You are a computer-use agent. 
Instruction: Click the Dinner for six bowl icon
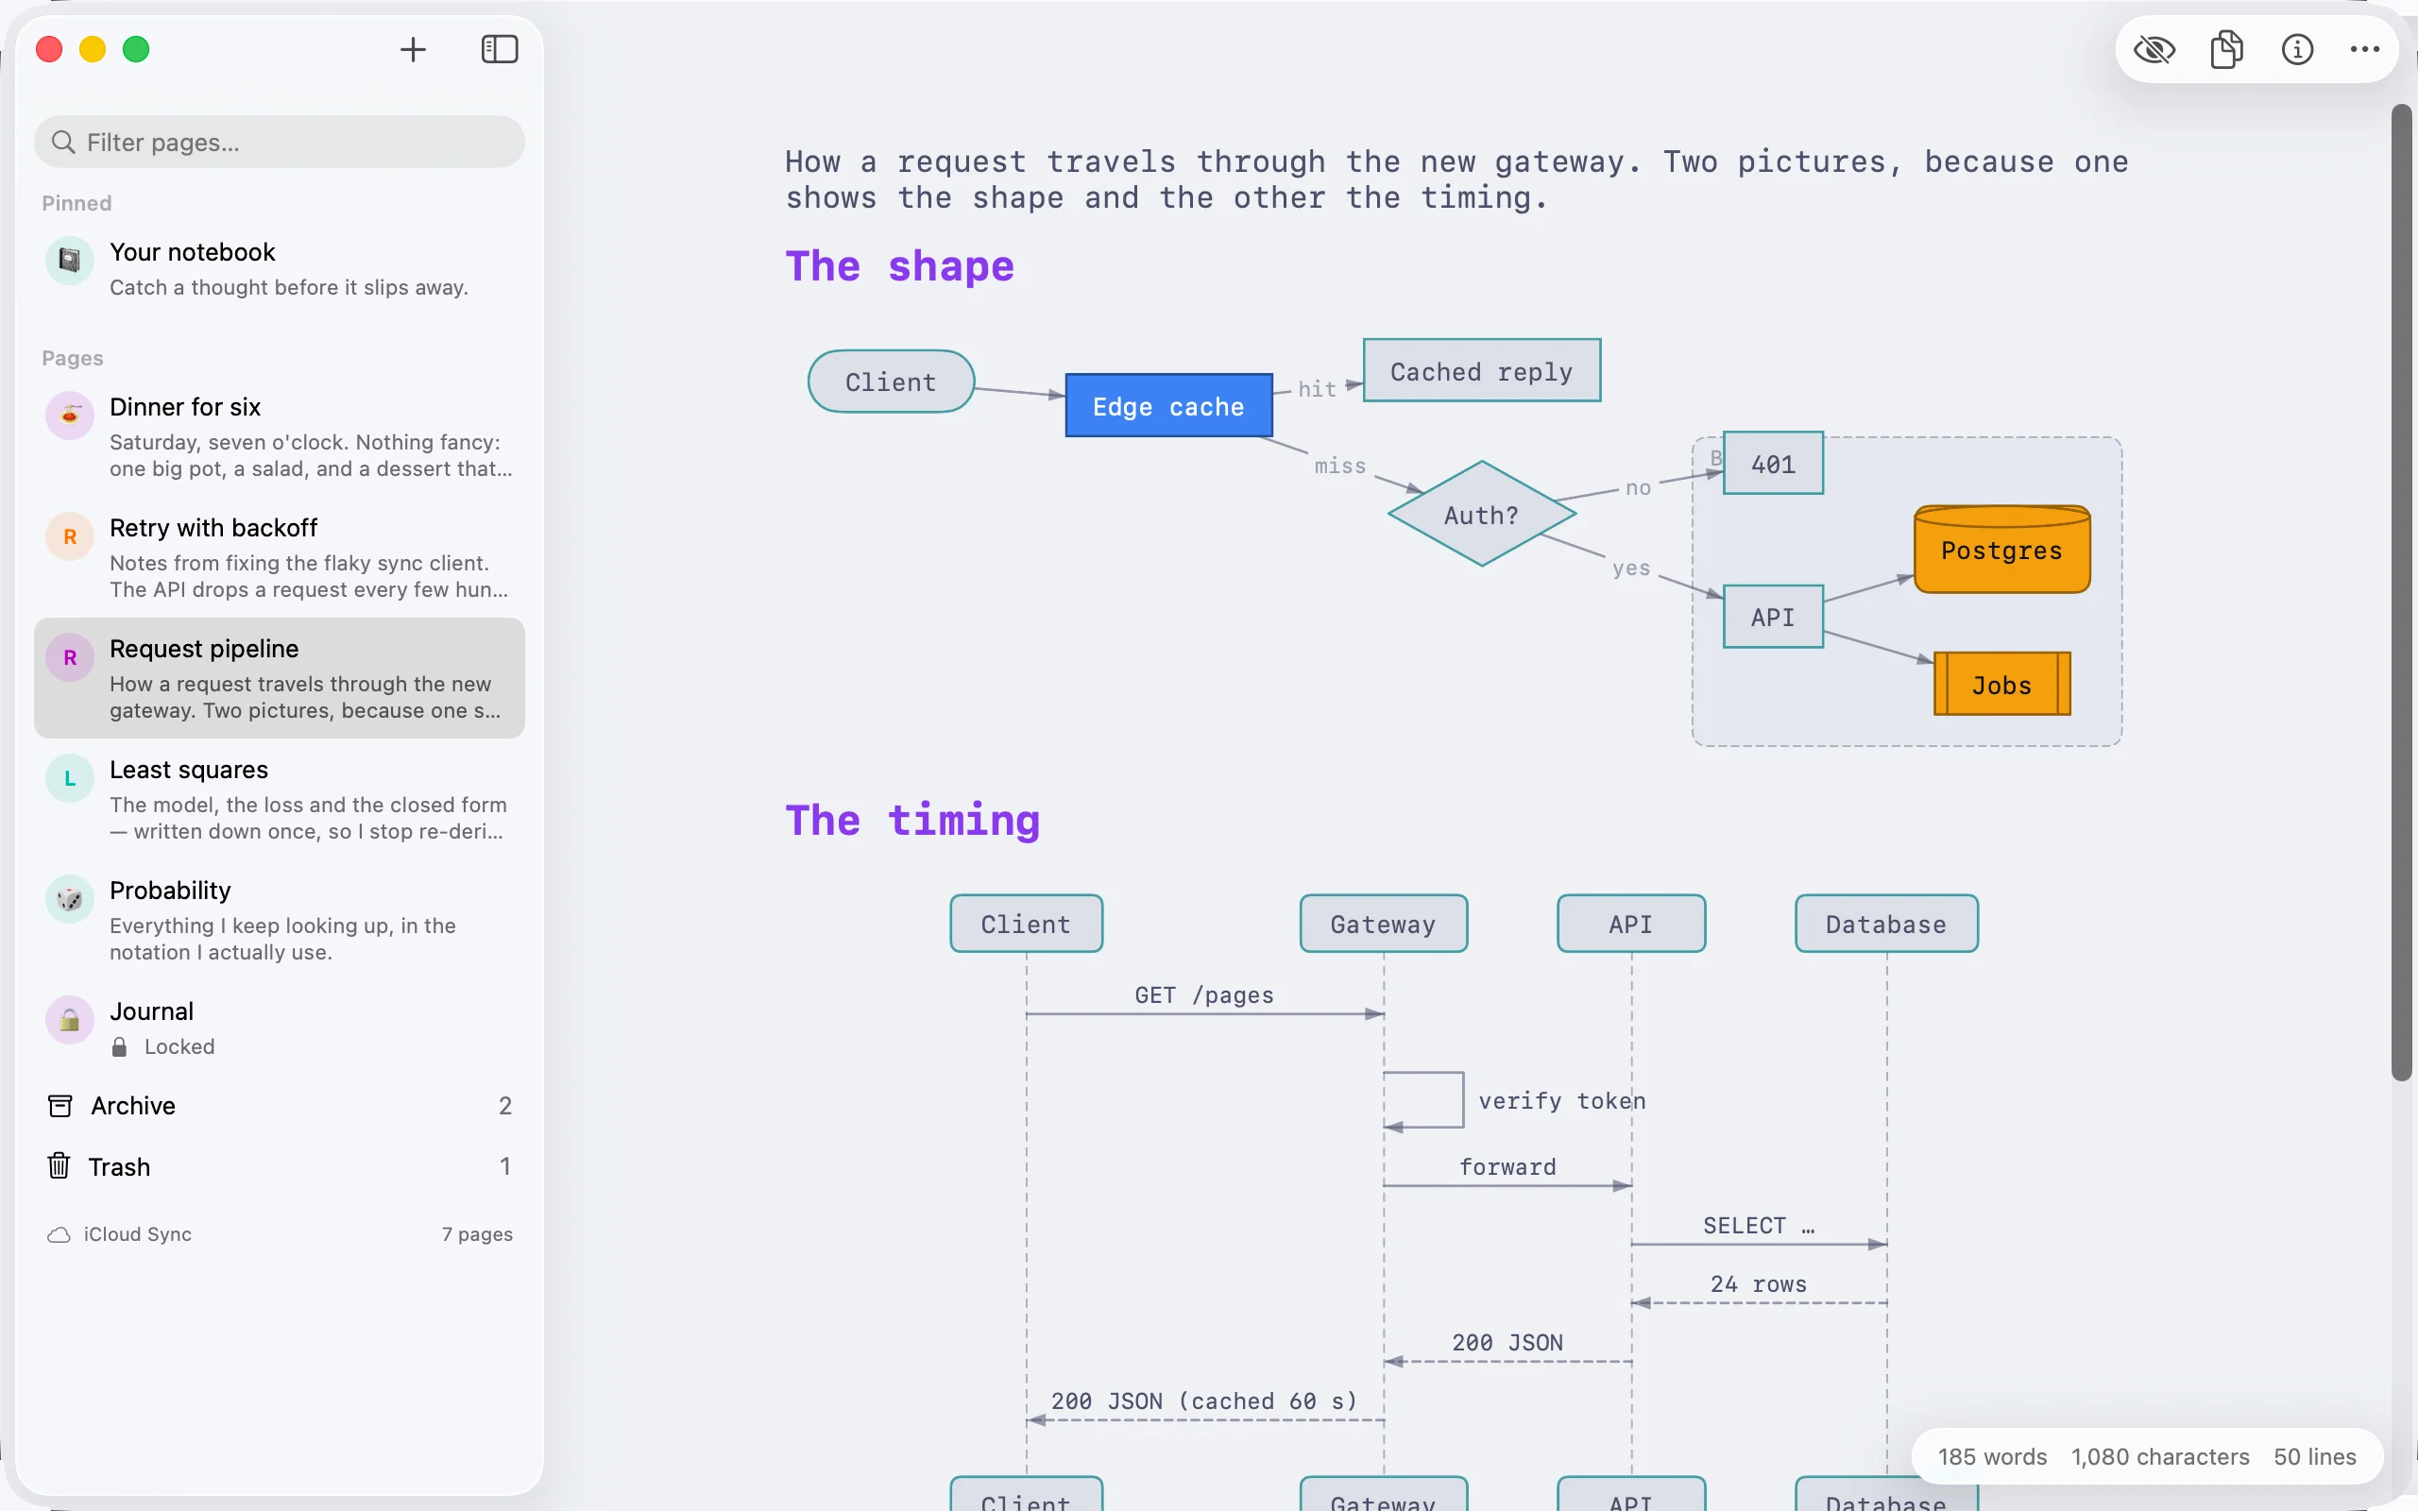click(x=70, y=415)
